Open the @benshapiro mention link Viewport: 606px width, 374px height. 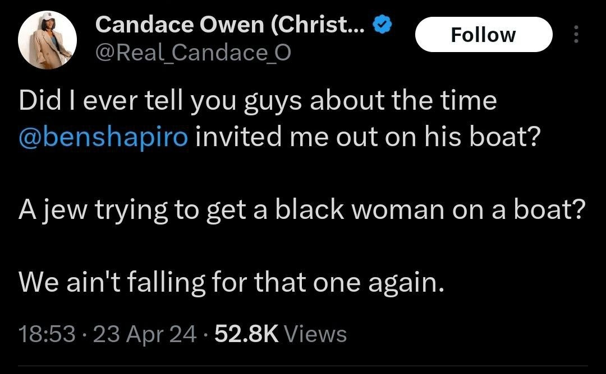pos(103,137)
